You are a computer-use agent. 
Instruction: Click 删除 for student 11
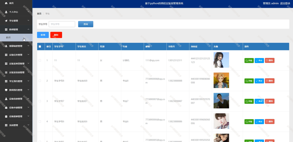coord(270,61)
